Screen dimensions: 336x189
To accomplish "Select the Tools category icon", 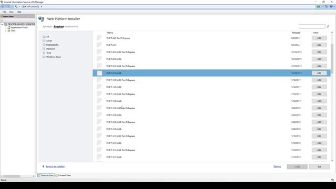I will [44, 52].
